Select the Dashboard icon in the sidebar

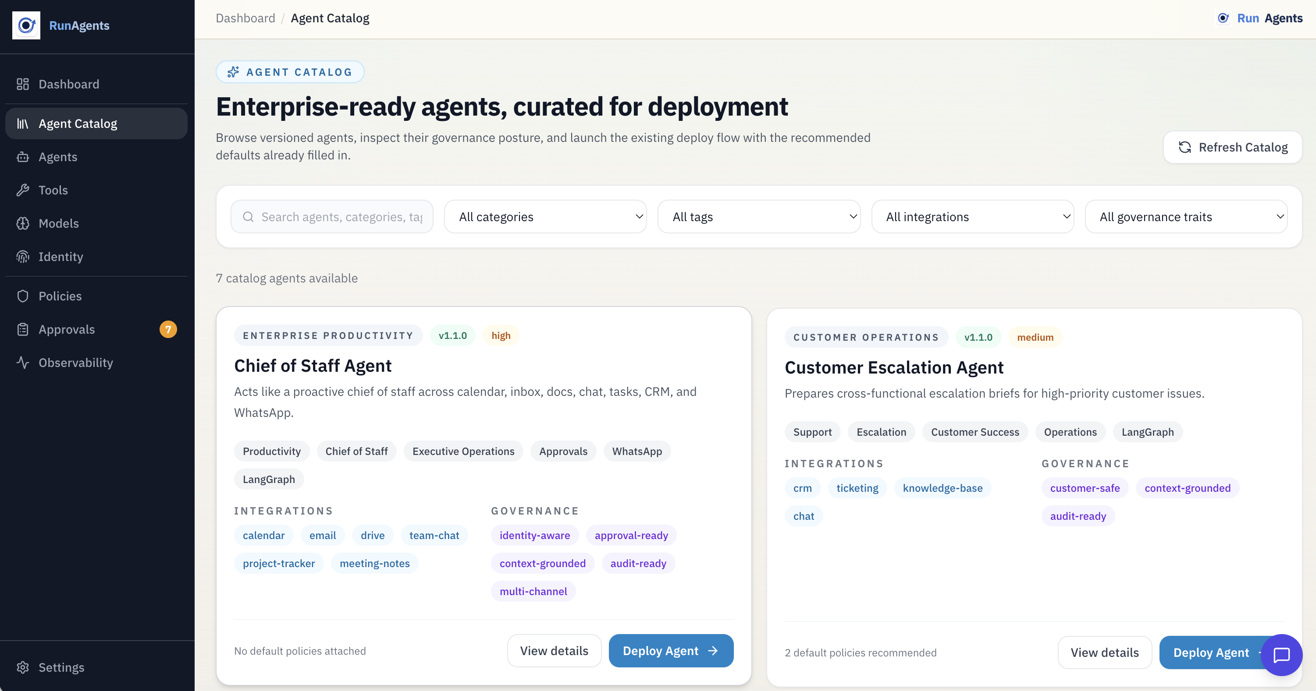[x=22, y=84]
